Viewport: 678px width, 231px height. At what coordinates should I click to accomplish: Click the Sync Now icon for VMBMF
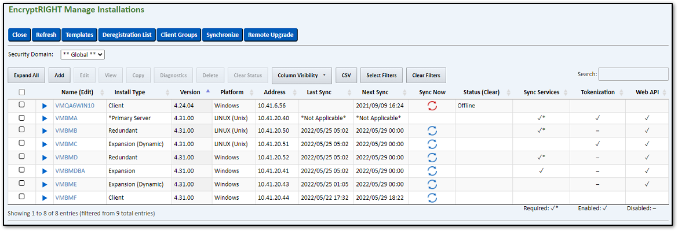[432, 198]
